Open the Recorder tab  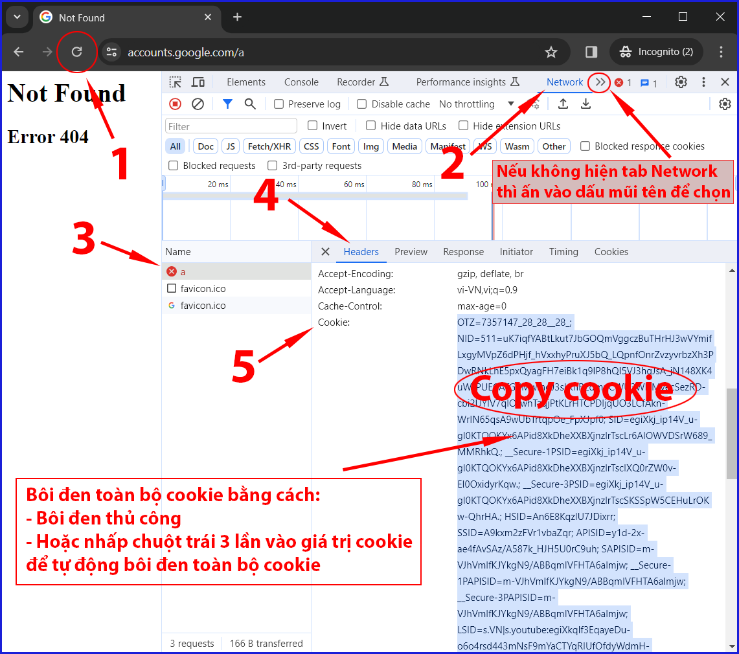pos(363,82)
